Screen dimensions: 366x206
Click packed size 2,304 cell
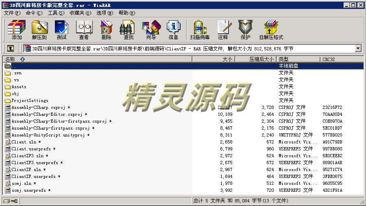pyautogui.click(x=268, y=121)
